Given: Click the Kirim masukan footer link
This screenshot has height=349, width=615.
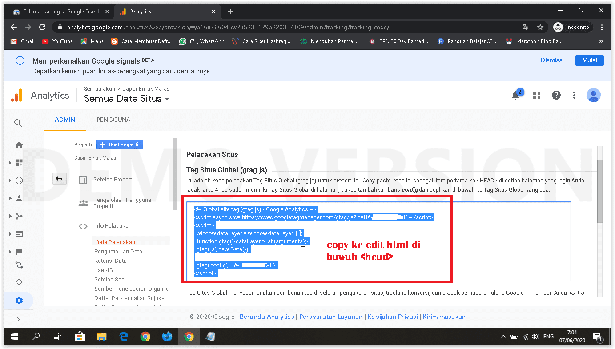Looking at the screenshot, I should (x=444, y=317).
